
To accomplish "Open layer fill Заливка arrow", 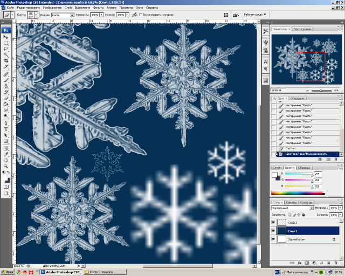I will click(340, 215).
